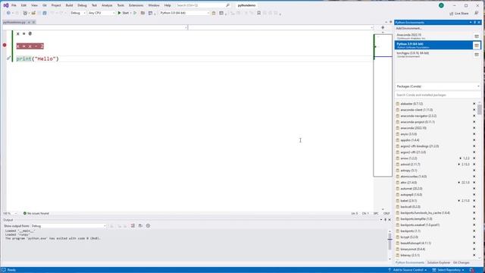Uninstall the appdirs package

[x=474, y=140]
